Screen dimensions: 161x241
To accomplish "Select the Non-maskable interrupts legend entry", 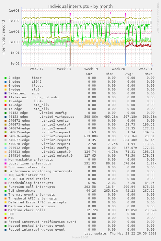I will (31, 160).
